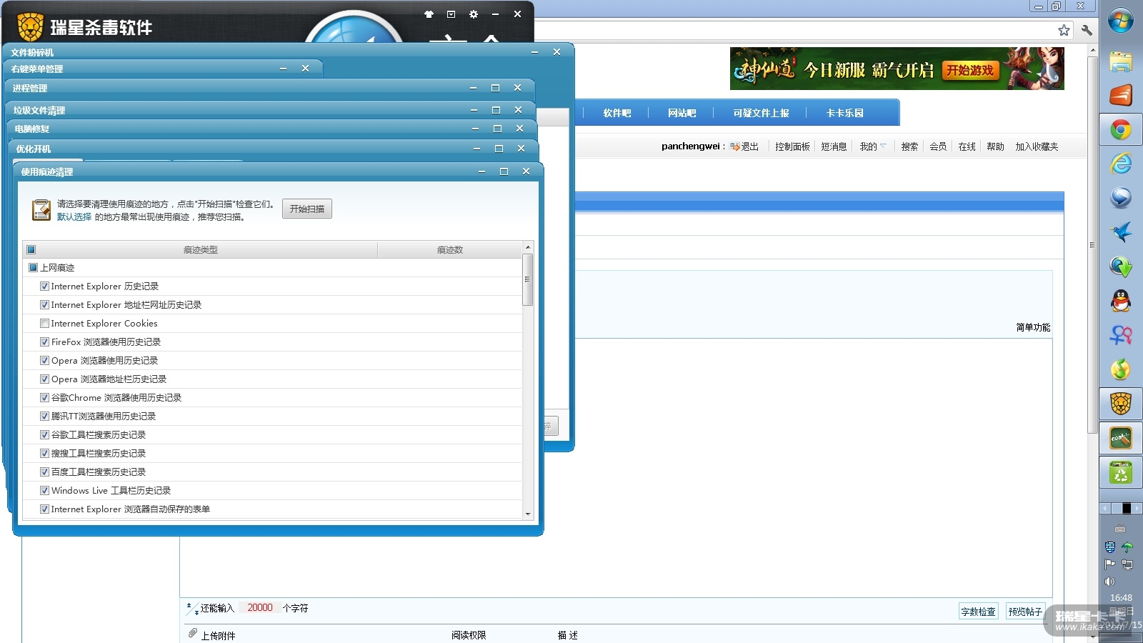Open the 我的 dropdown in forum navigation
1143x643 pixels.
pos(872,146)
